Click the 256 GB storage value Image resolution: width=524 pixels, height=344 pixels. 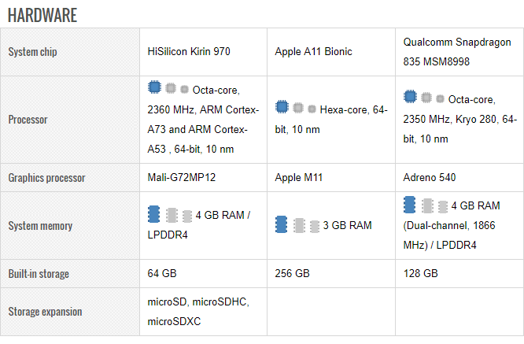point(293,274)
